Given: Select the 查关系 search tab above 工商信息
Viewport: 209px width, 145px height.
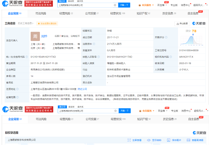Looking at the screenshot, I should click(x=80, y=1).
